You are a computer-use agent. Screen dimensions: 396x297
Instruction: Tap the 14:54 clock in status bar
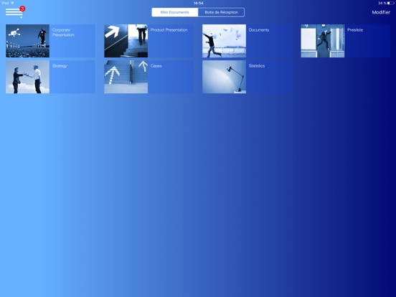pos(199,3)
